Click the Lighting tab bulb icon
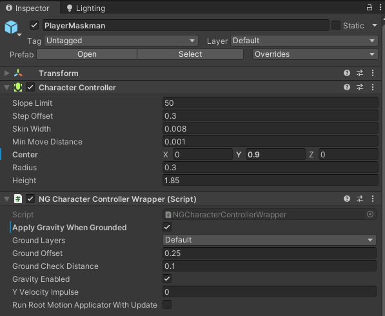This screenshot has width=385, height=316. tap(70, 8)
